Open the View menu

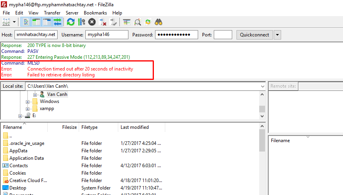33,13
